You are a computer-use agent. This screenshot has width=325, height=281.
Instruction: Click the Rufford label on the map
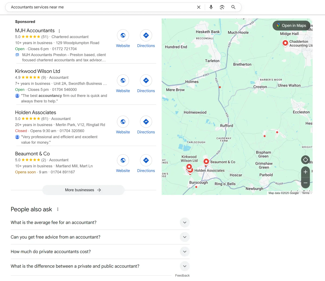[x=227, y=126]
